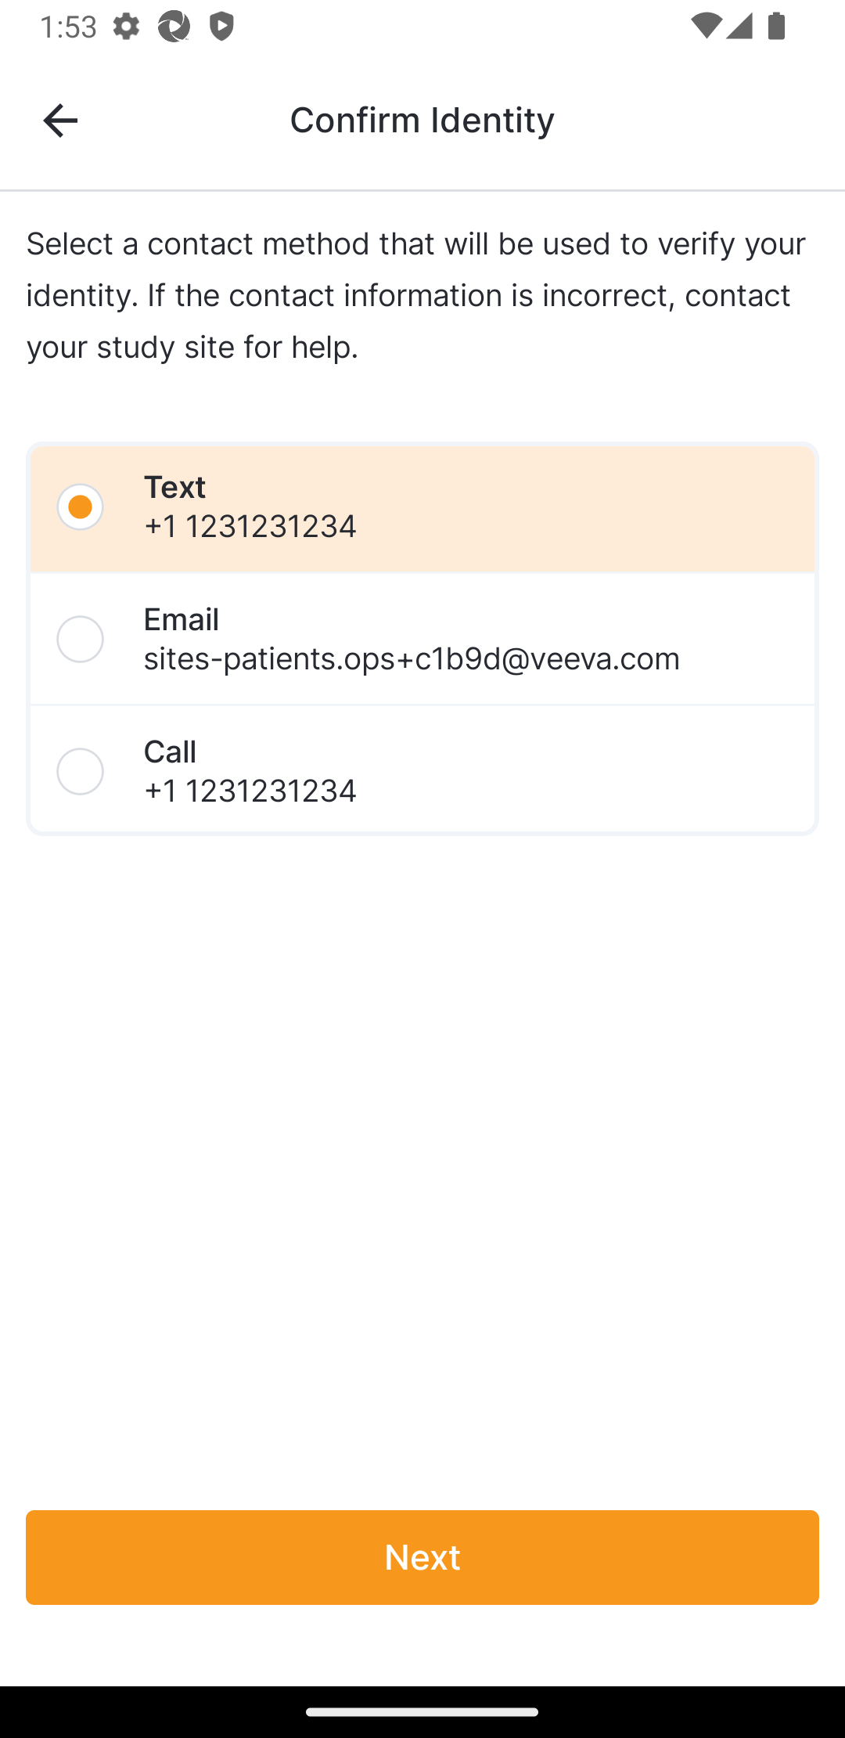Tap the phone number under Call
Image resolution: width=845 pixels, height=1738 pixels.
pyautogui.click(x=250, y=791)
